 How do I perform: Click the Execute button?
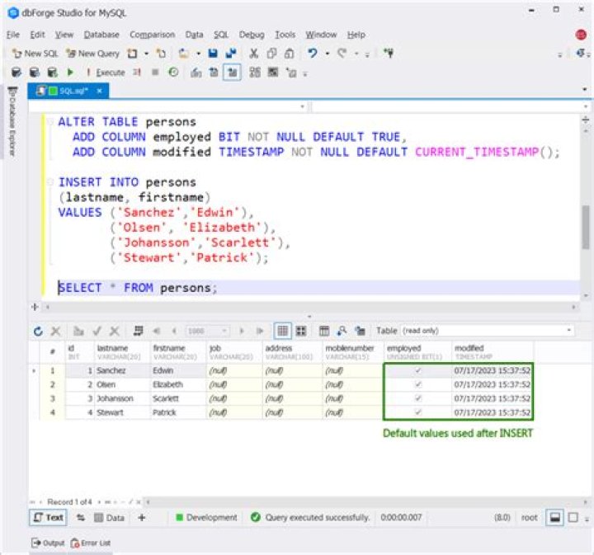[x=106, y=73]
